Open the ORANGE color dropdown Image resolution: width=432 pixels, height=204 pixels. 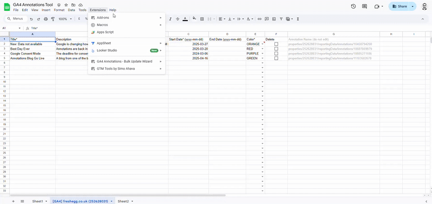(262, 44)
